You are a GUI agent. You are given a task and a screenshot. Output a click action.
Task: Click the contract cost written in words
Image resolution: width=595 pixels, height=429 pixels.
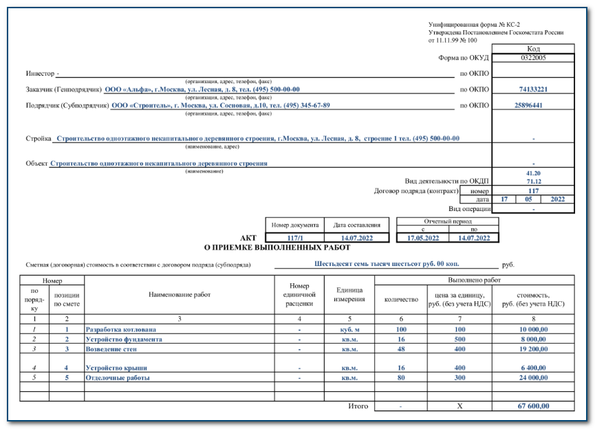click(387, 264)
